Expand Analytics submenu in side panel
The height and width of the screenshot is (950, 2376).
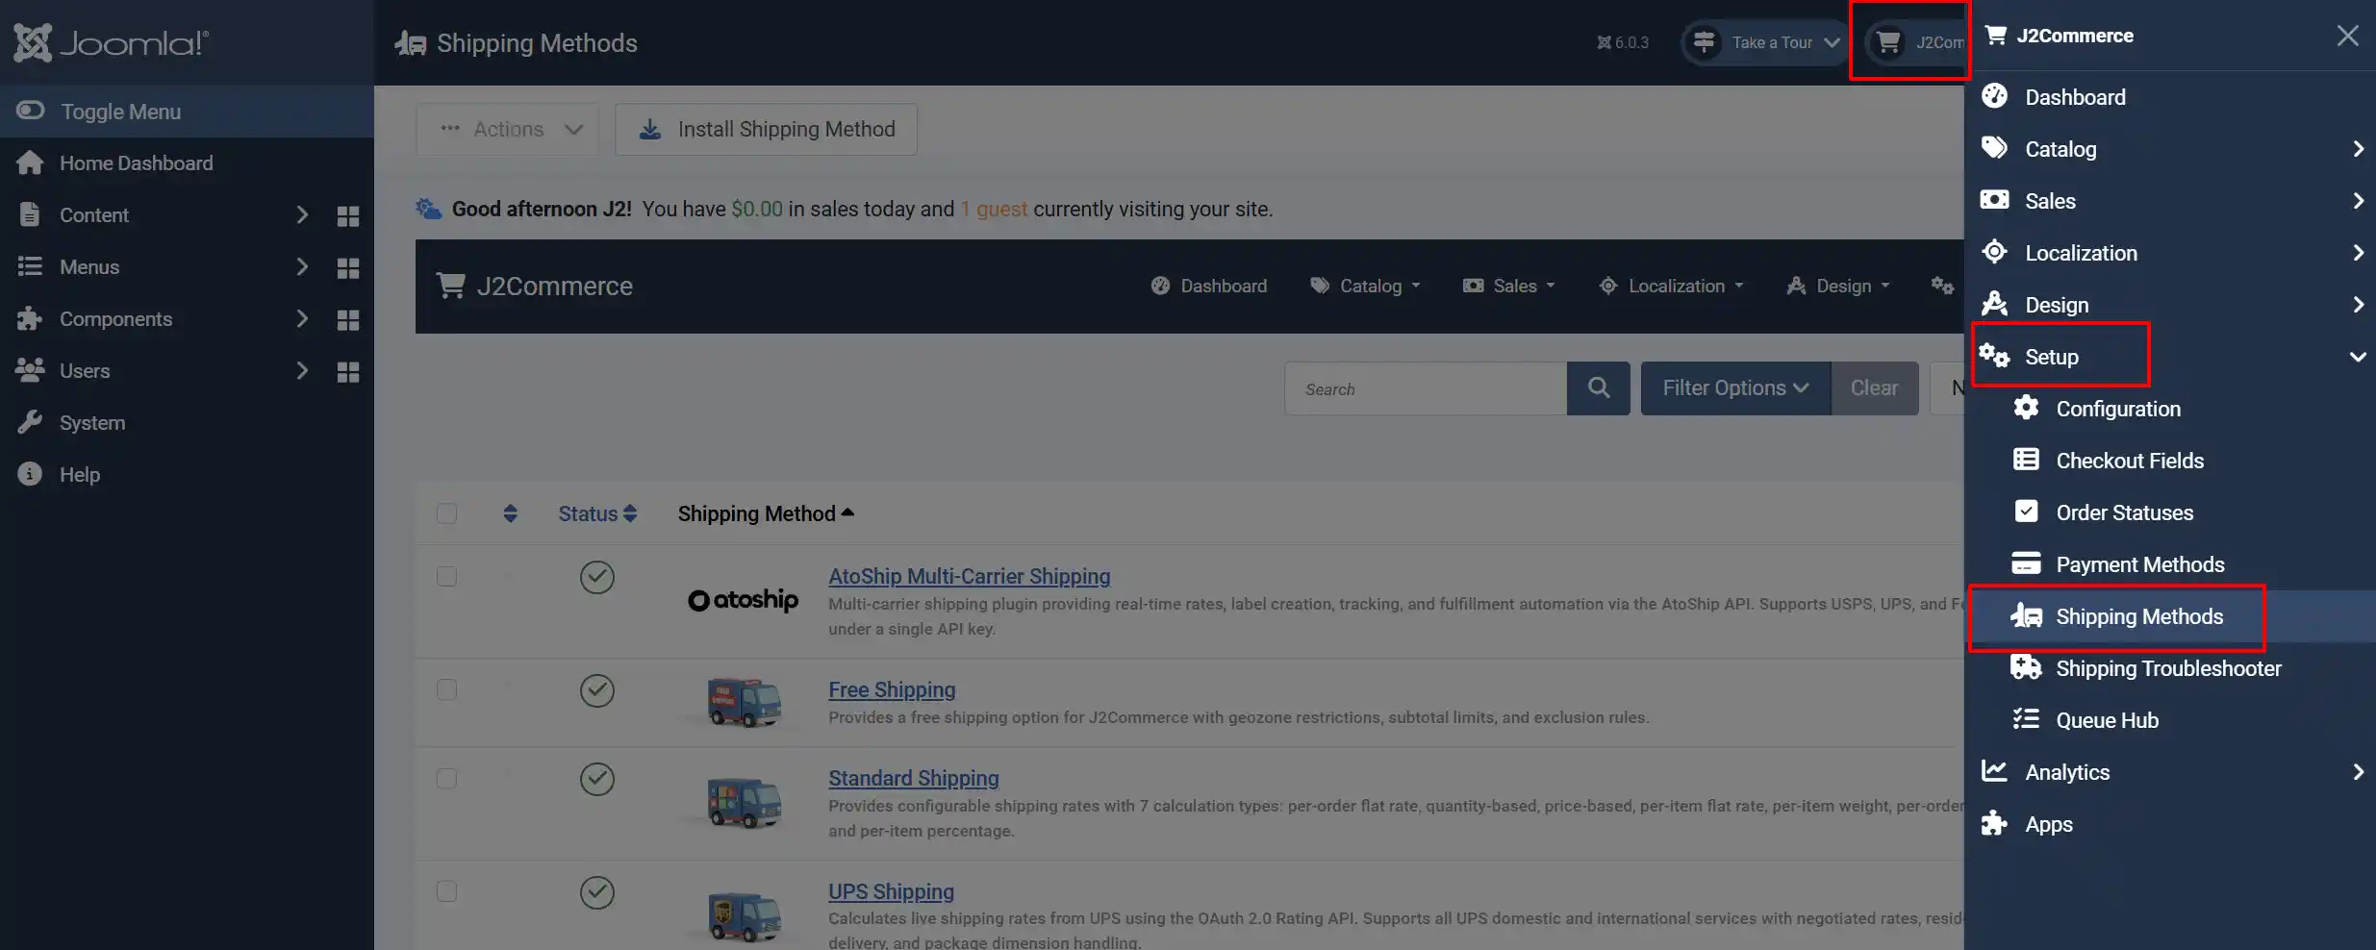pos(2358,772)
